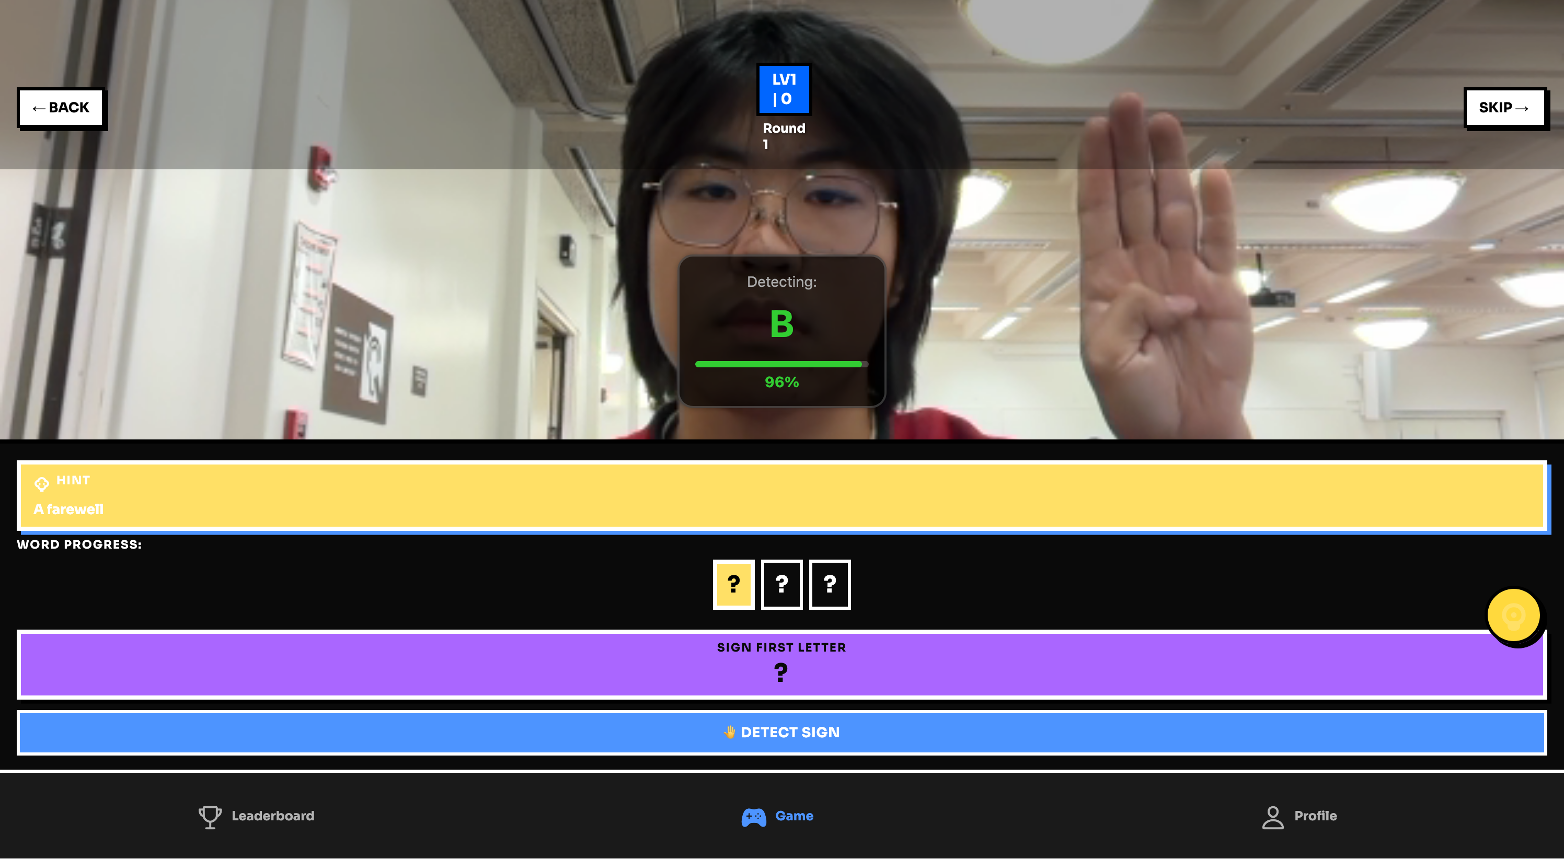Select the first highlighted letter box
This screenshot has height=859, width=1564.
(x=733, y=584)
